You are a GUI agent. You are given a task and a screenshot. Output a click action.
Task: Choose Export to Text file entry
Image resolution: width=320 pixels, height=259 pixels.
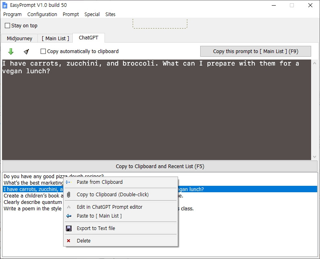pyautogui.click(x=121, y=228)
